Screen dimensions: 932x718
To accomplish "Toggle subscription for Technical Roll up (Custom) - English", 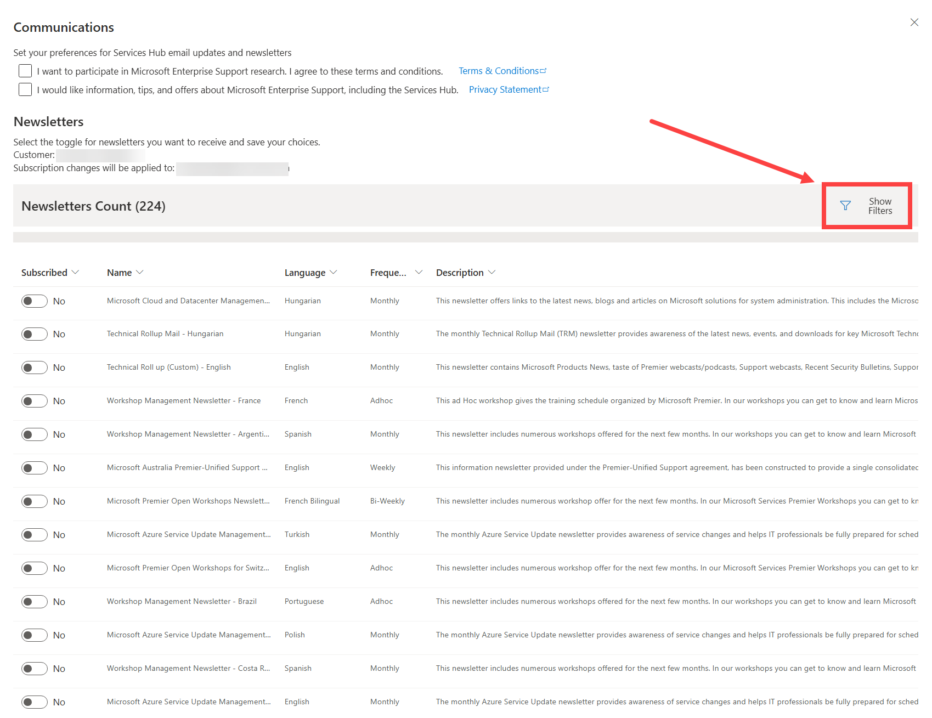I will pyautogui.click(x=35, y=368).
